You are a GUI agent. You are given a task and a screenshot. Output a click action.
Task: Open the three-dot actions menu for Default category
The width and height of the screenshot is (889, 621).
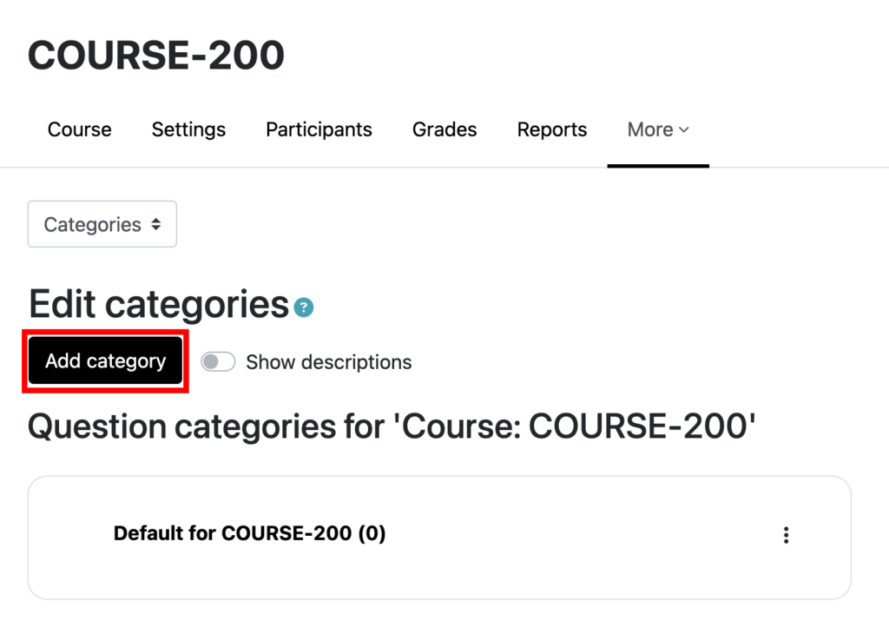(786, 535)
